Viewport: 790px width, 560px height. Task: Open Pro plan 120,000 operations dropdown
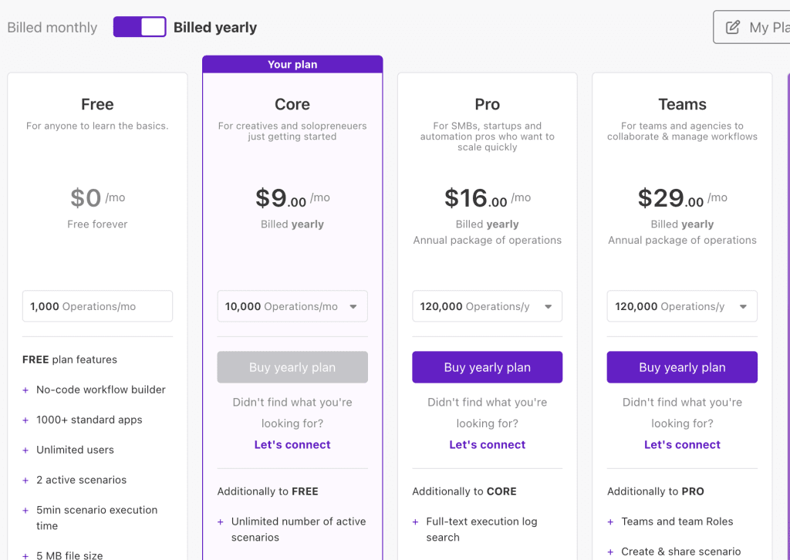pyautogui.click(x=487, y=306)
